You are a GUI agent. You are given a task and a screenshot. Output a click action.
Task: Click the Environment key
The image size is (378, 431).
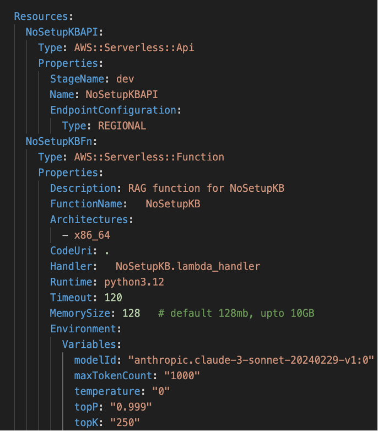[x=83, y=329]
